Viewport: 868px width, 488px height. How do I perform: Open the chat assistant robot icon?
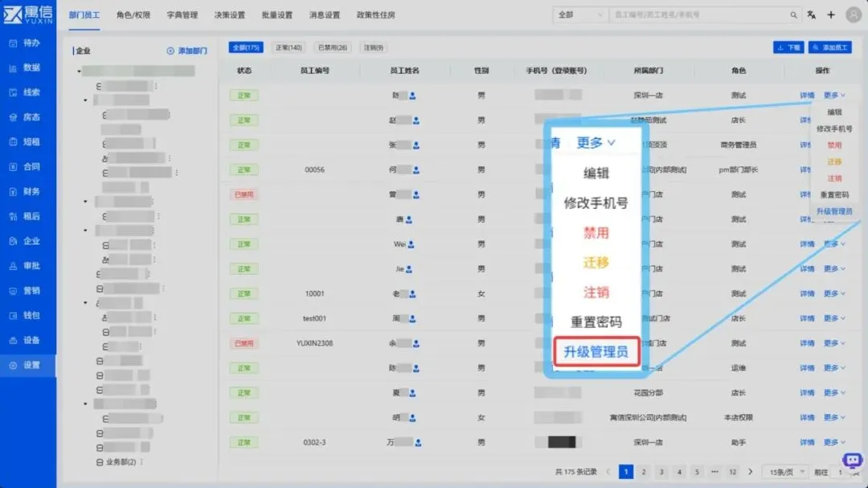853,461
